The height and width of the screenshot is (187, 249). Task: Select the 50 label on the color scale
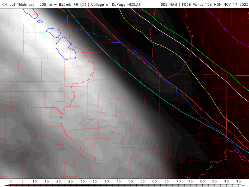point(130,181)
